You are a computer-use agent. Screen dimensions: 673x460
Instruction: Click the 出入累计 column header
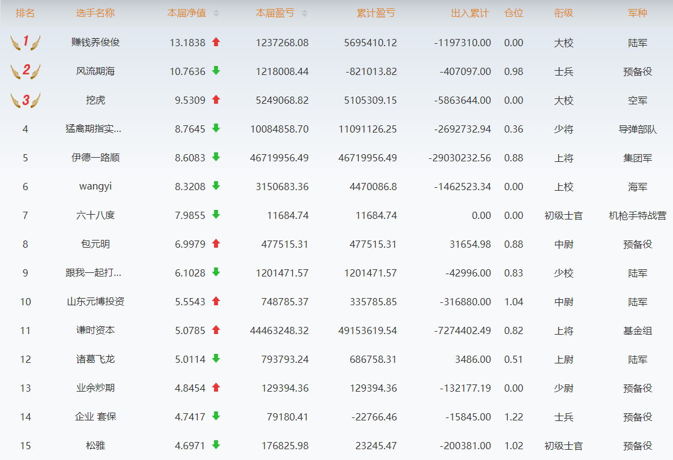coord(470,13)
